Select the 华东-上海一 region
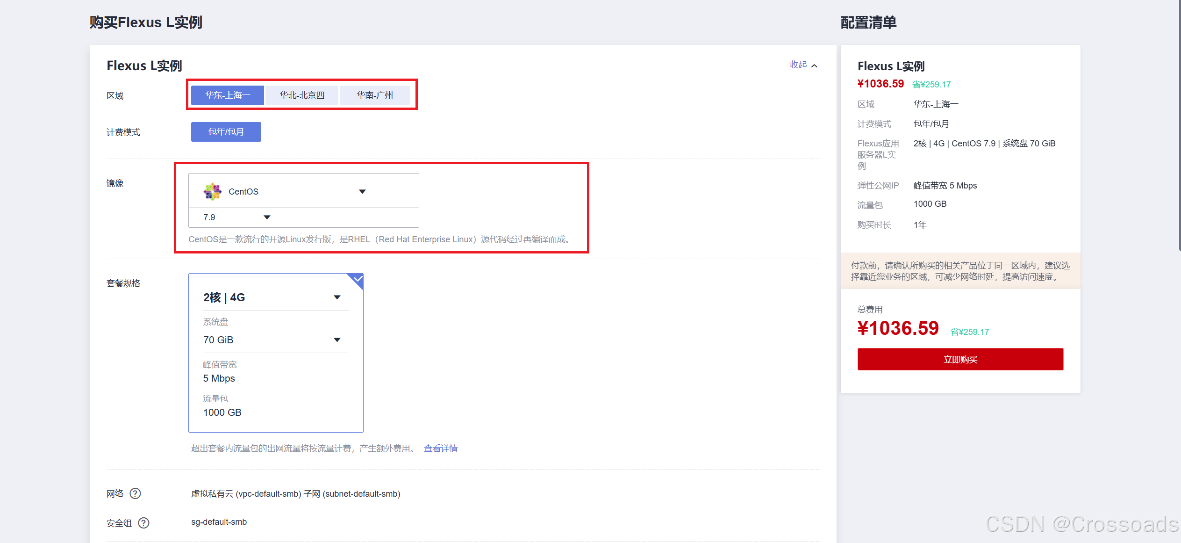1181x543 pixels. (228, 95)
